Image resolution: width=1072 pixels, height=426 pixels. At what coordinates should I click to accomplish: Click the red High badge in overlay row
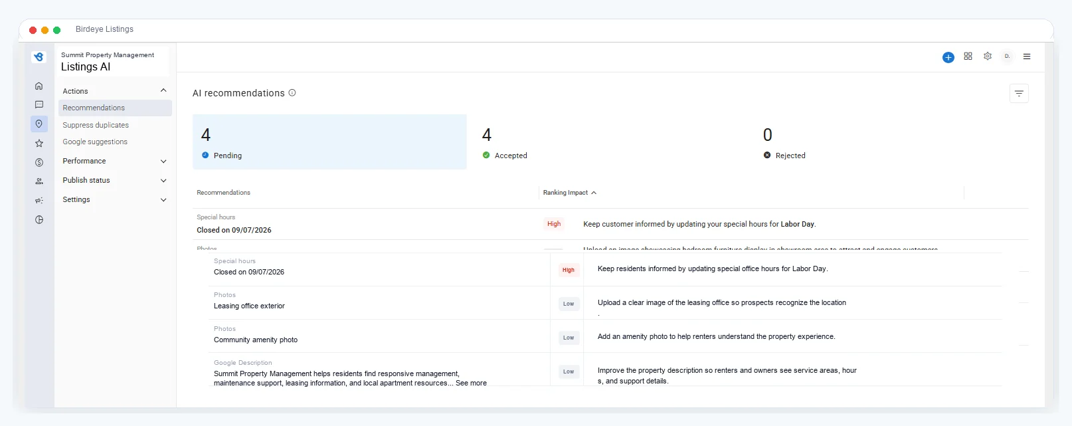[x=569, y=270]
